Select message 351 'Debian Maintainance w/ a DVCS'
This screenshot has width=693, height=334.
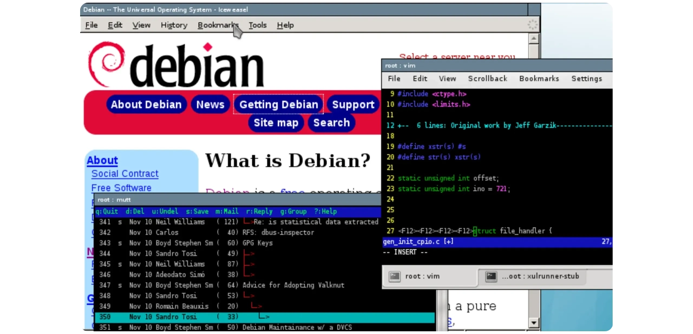(x=265, y=327)
